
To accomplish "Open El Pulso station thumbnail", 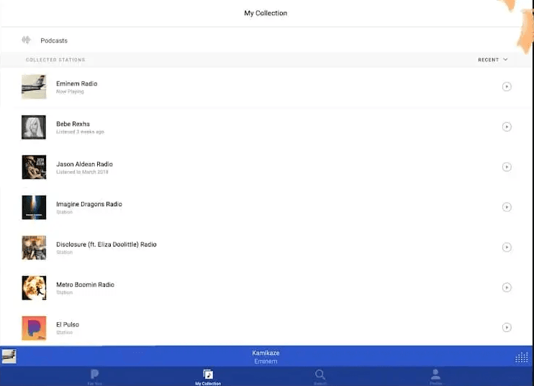I will click(x=34, y=328).
